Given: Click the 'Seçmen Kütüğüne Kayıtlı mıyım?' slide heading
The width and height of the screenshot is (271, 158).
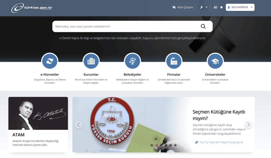Looking at the screenshot, I should pyautogui.click(x=219, y=115).
